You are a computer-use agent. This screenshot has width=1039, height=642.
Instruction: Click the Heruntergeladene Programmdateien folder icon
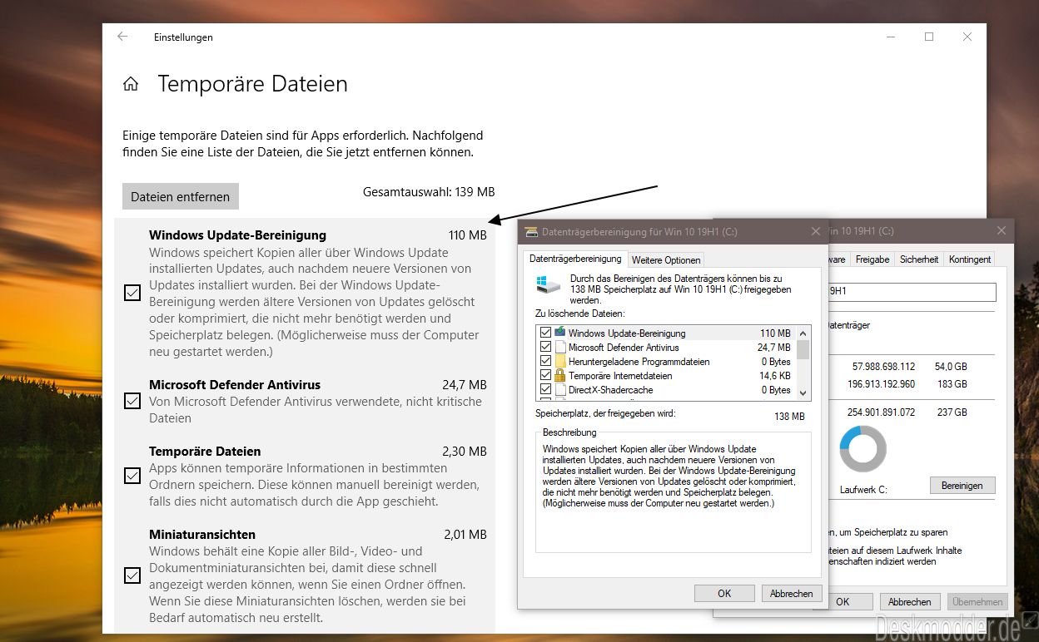tap(560, 361)
